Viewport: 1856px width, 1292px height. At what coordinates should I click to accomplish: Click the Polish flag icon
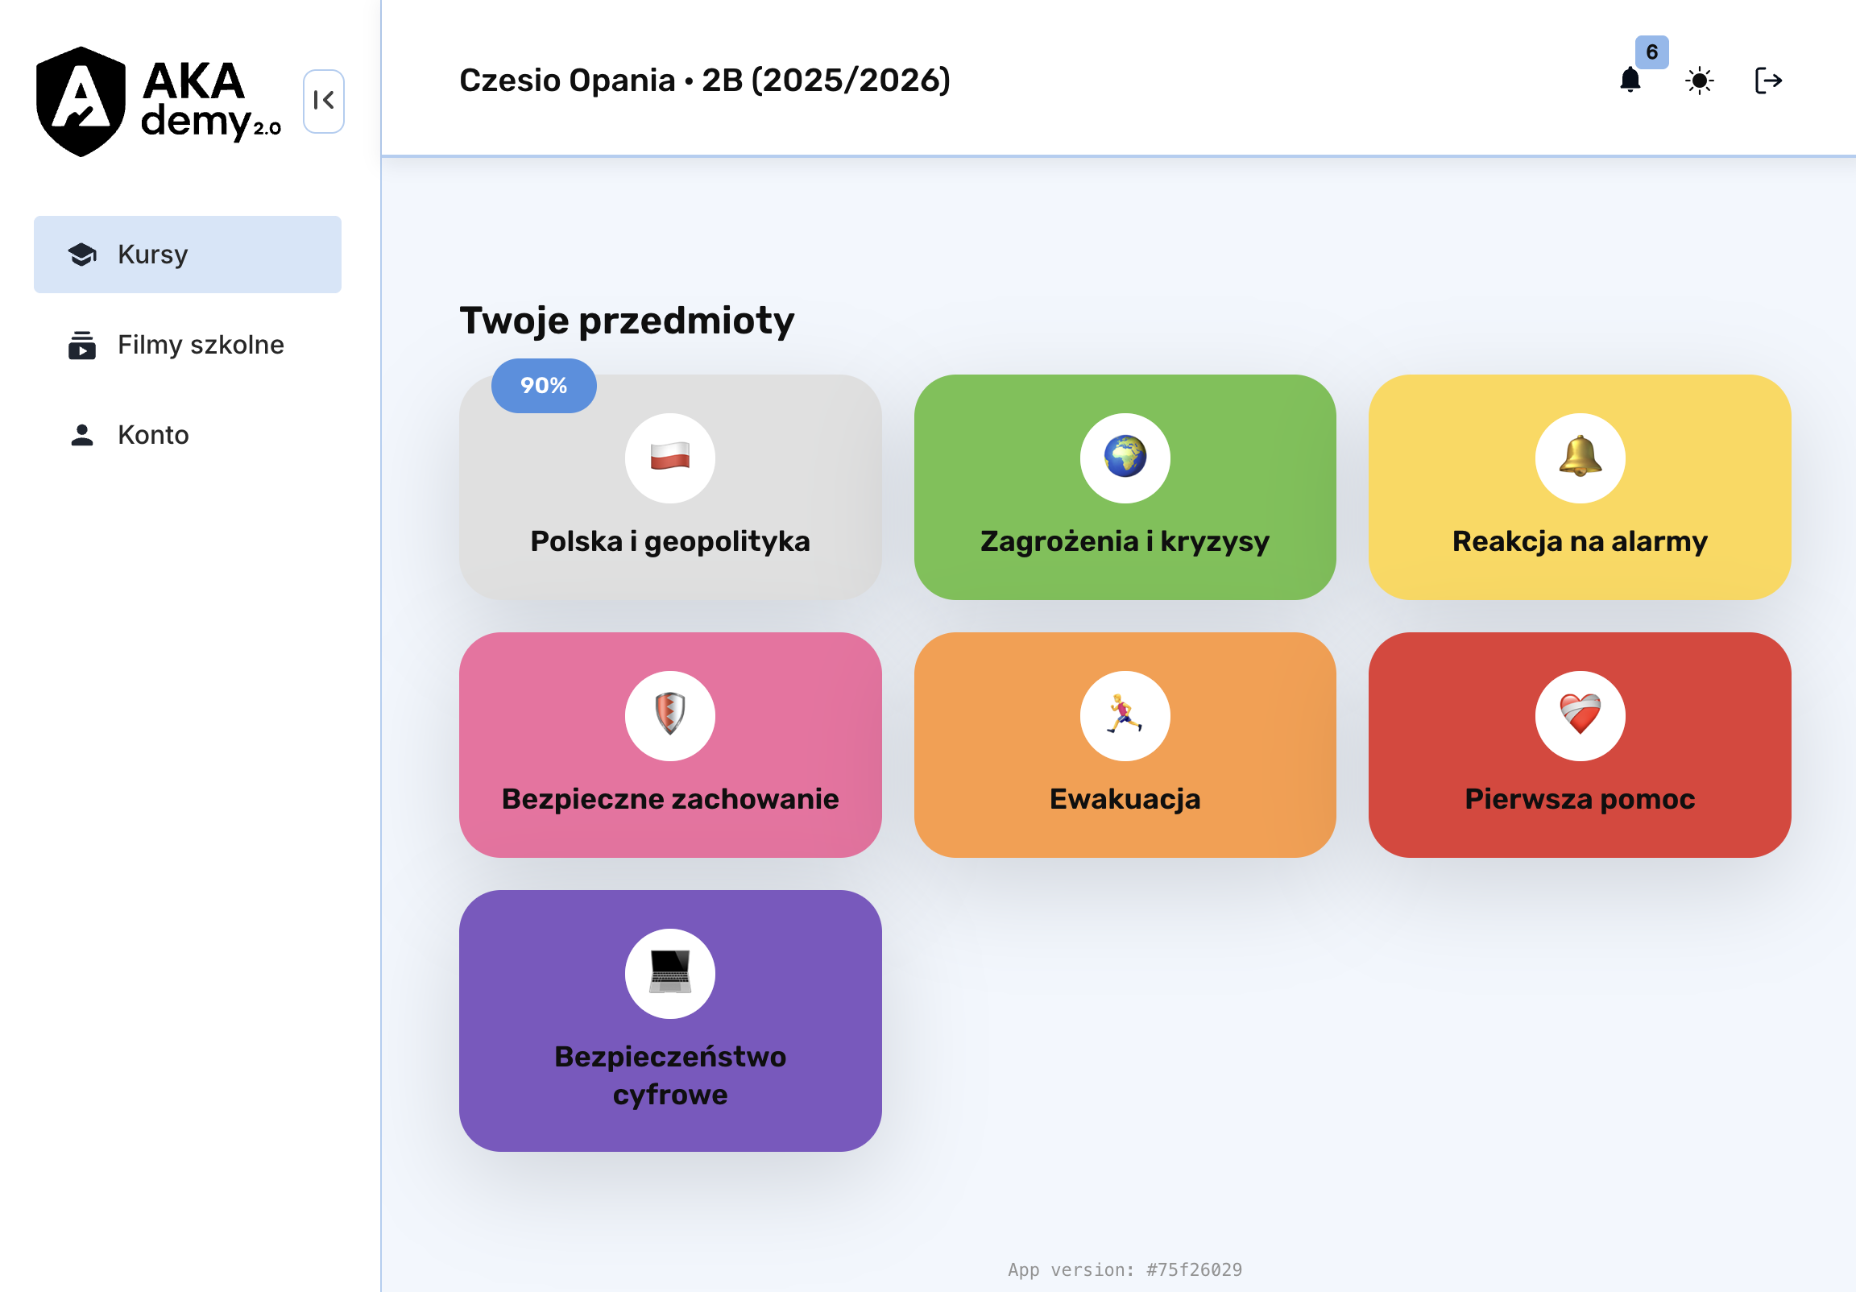tap(669, 458)
